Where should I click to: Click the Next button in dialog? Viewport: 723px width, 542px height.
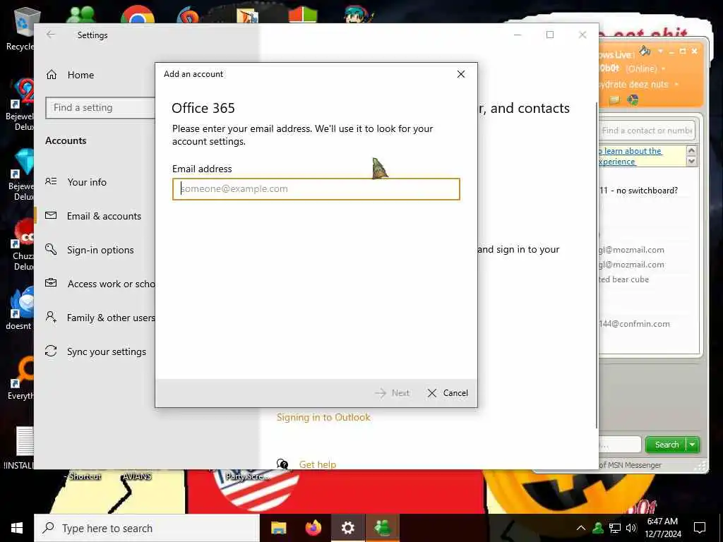[393, 392]
